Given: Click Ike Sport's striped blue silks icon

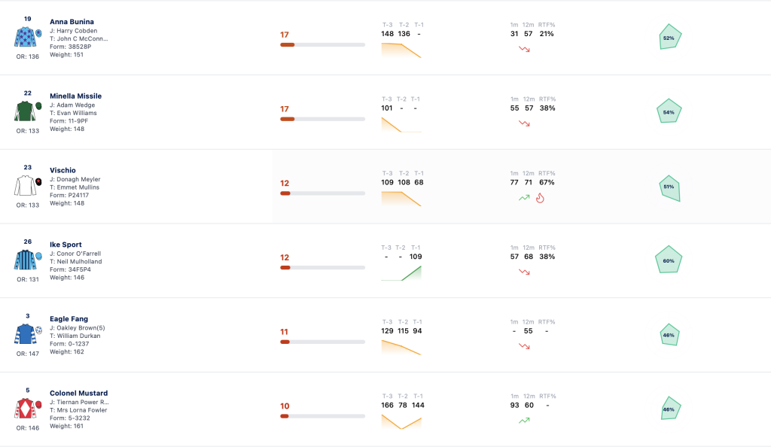Looking at the screenshot, I should 25,260.
